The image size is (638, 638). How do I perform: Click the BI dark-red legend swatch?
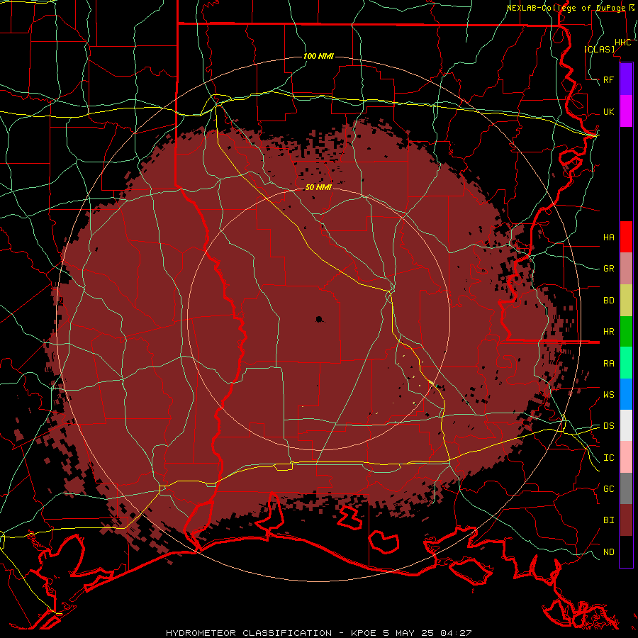(x=626, y=520)
